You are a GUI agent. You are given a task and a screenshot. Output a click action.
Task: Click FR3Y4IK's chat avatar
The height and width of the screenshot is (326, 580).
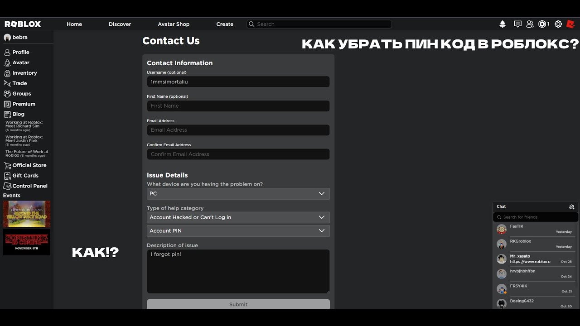[501, 289]
